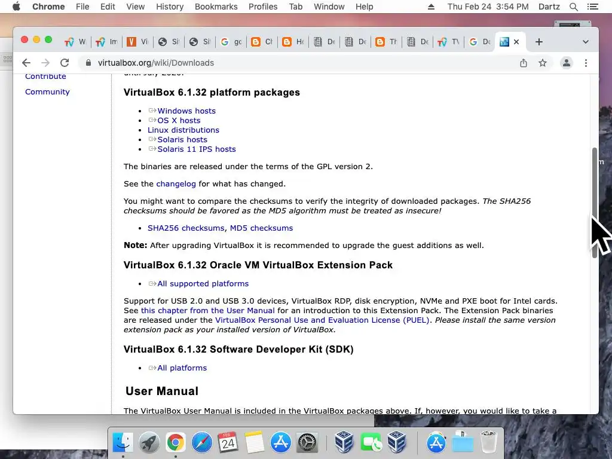Open the Bookmarks menu
The image size is (612, 459).
216,7
